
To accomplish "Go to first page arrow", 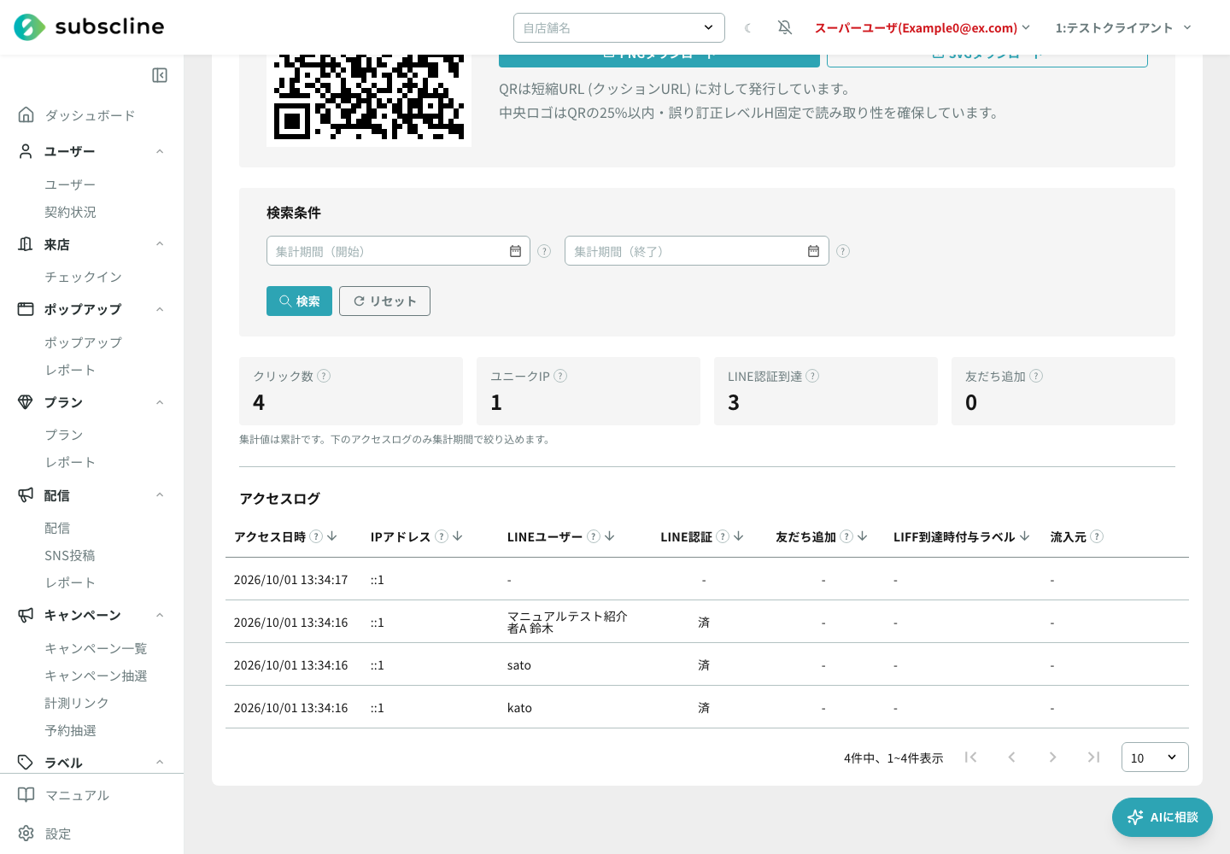I will (970, 757).
